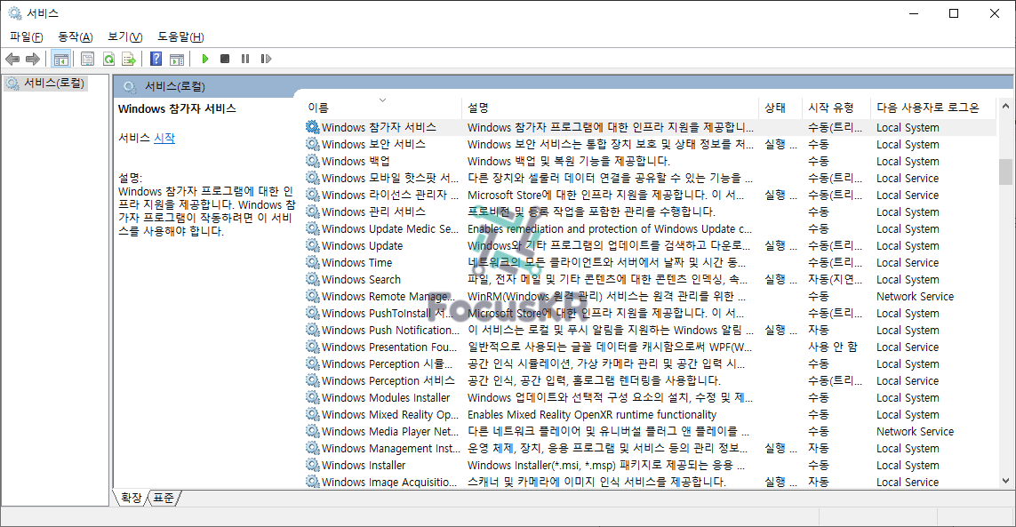The image size is (1016, 527).
Task: Click the gear icon of Windows Update Medic
Action: click(312, 228)
